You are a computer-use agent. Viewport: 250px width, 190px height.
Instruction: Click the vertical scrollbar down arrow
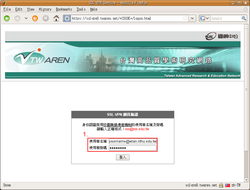click(x=246, y=179)
